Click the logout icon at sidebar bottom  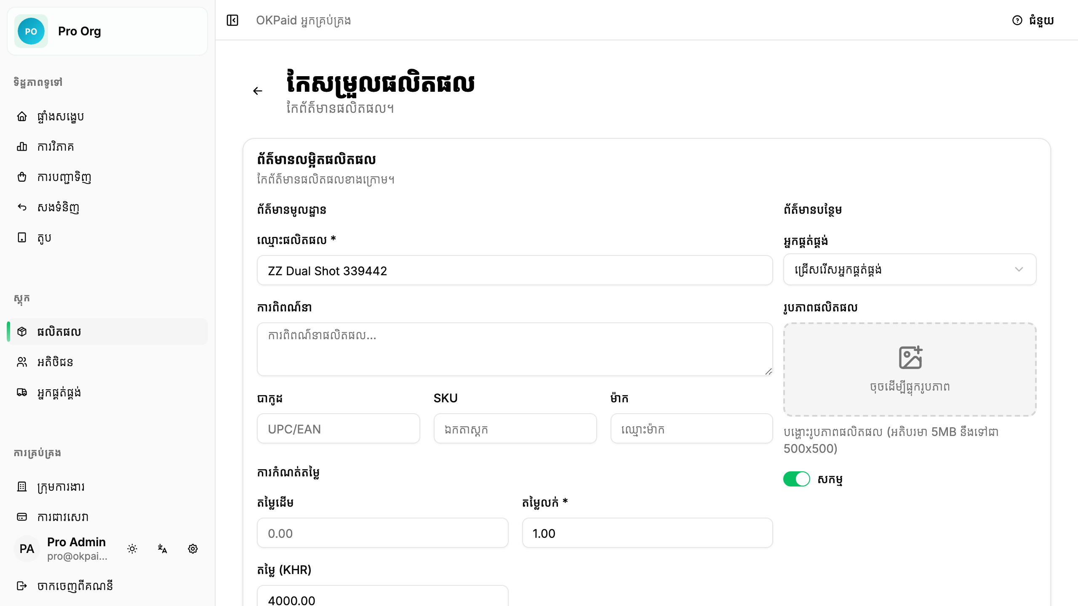pyautogui.click(x=22, y=586)
